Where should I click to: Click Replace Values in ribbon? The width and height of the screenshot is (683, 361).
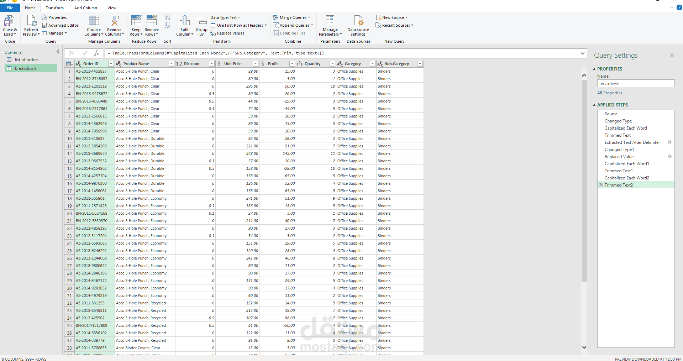(227, 33)
